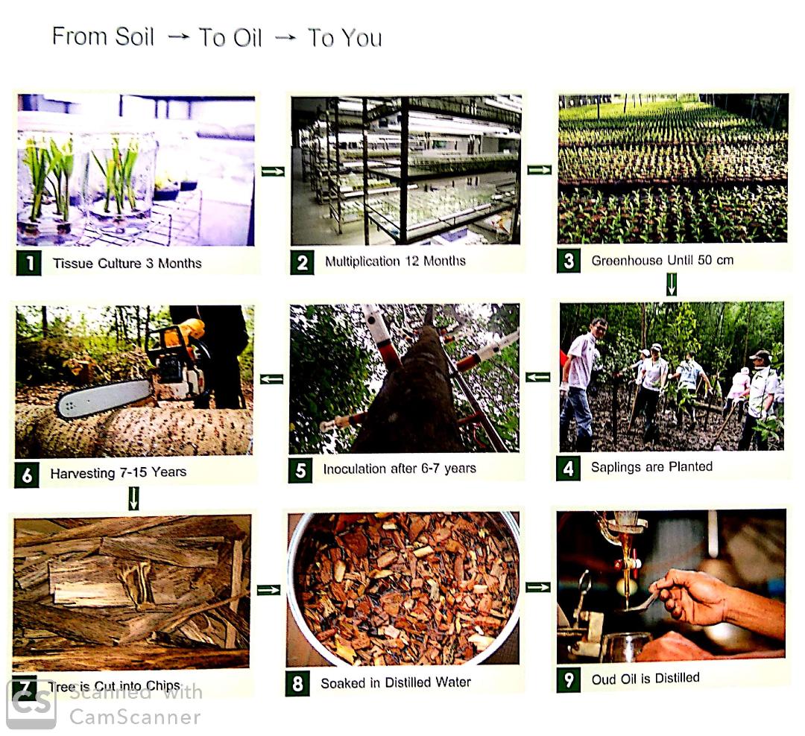The image size is (805, 736).
Task: Click the 'Saplings are Planted' caption
Action: tap(651, 466)
